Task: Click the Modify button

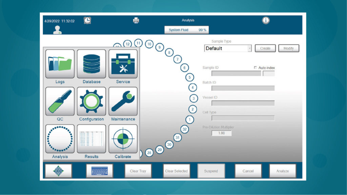Action: tap(289, 48)
